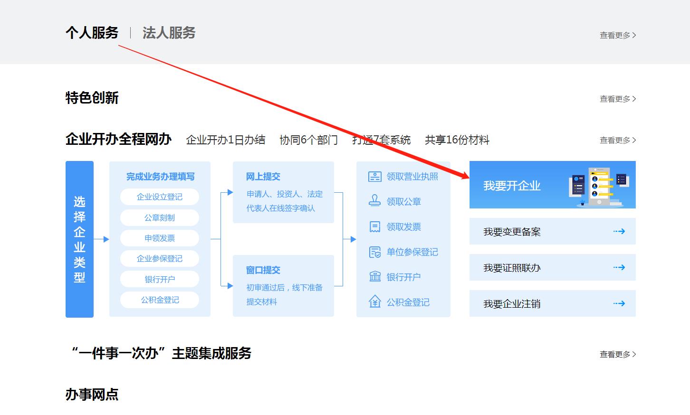Select the 银行开户 pill
The width and height of the screenshot is (690, 415).
160,279
